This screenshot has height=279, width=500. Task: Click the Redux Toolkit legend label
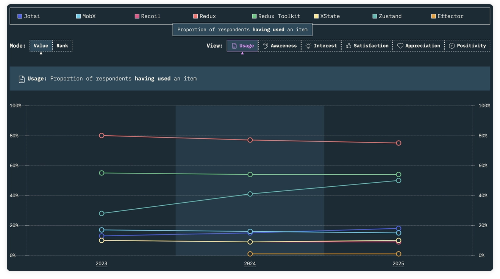pyautogui.click(x=279, y=16)
